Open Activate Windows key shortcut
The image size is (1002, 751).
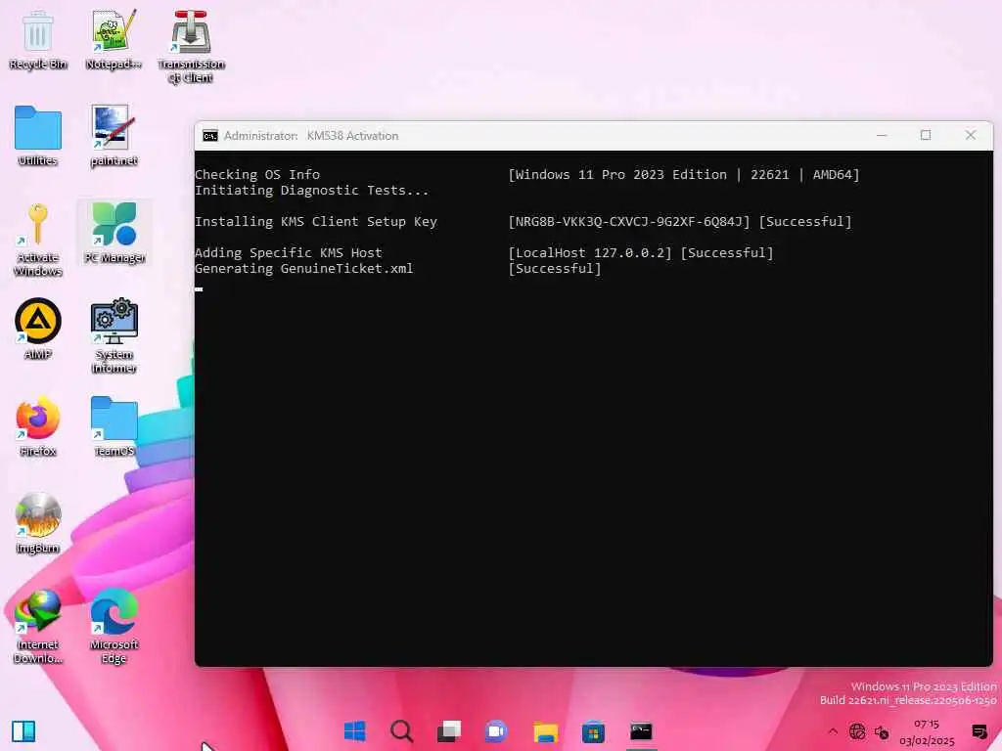click(x=38, y=240)
